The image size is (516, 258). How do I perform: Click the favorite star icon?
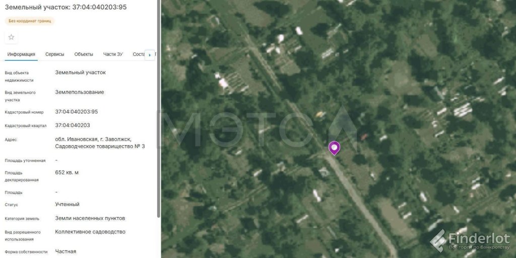tap(11, 37)
